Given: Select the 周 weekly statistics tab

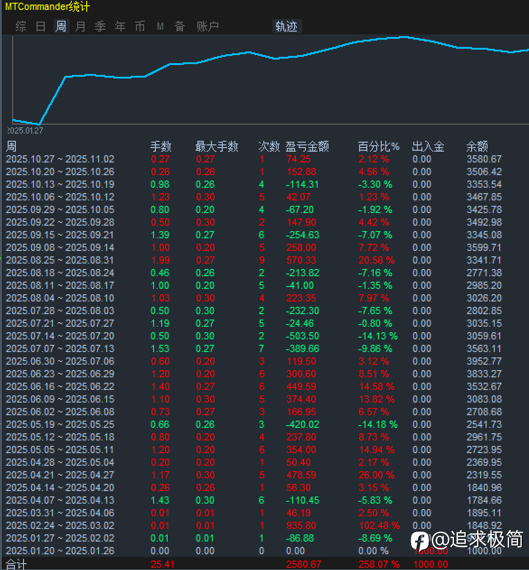Looking at the screenshot, I should (61, 27).
